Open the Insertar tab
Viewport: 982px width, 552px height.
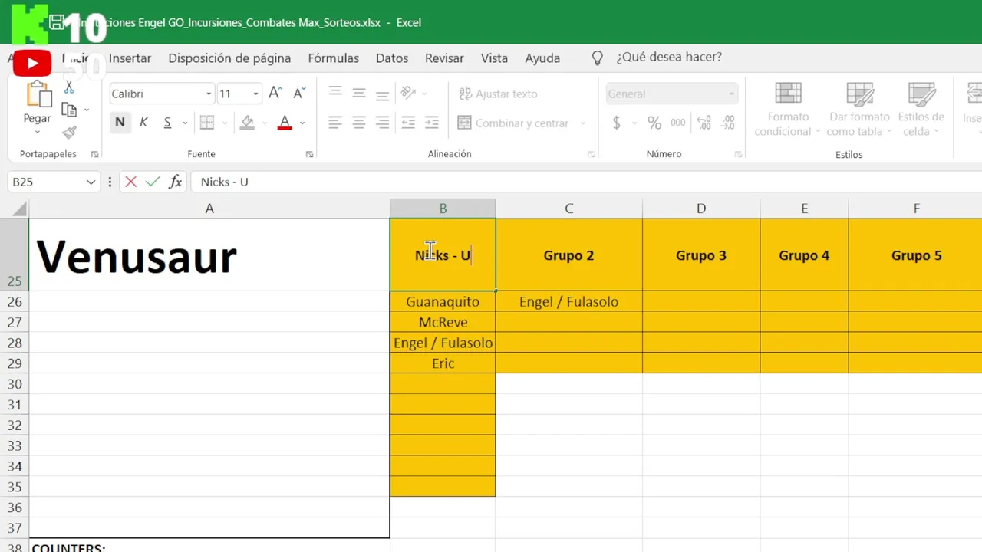pyautogui.click(x=130, y=58)
